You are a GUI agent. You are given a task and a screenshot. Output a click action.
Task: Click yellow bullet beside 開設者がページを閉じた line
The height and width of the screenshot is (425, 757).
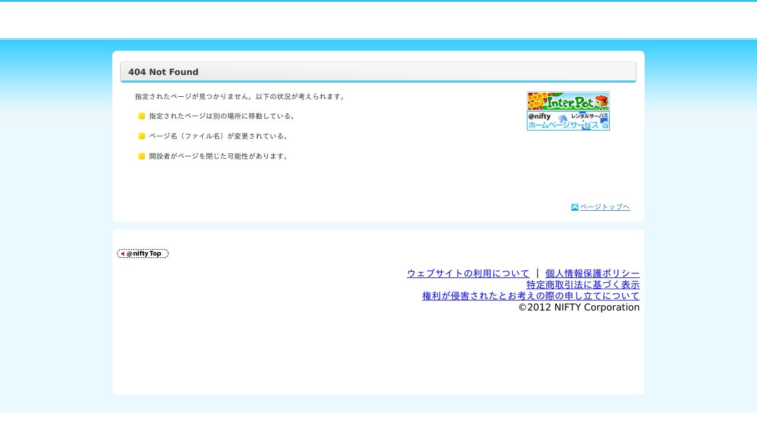142,156
